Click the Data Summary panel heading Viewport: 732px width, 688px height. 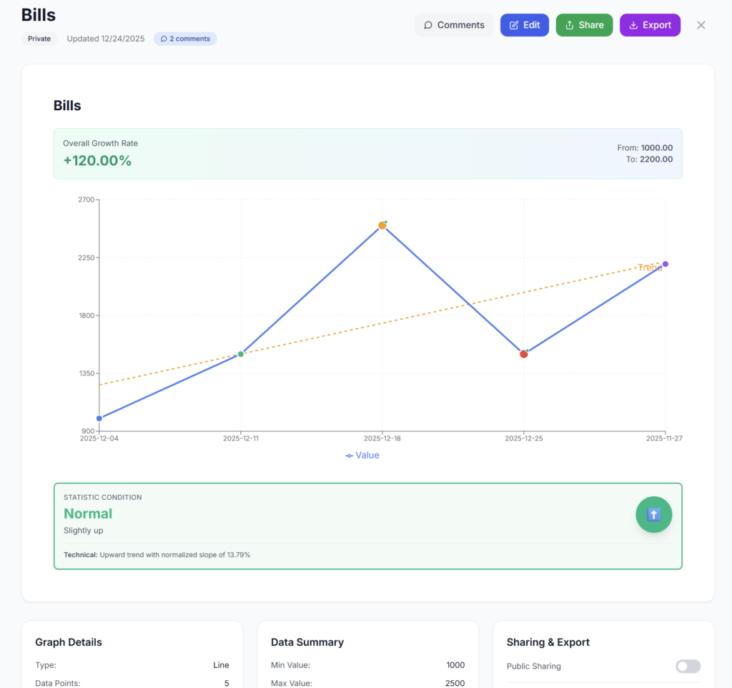[307, 642]
